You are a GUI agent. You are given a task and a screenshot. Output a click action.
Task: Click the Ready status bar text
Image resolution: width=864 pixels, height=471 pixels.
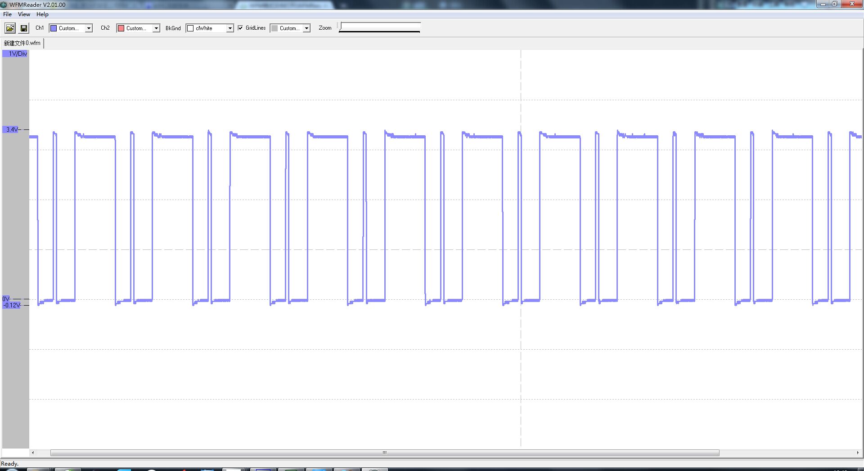click(x=9, y=463)
